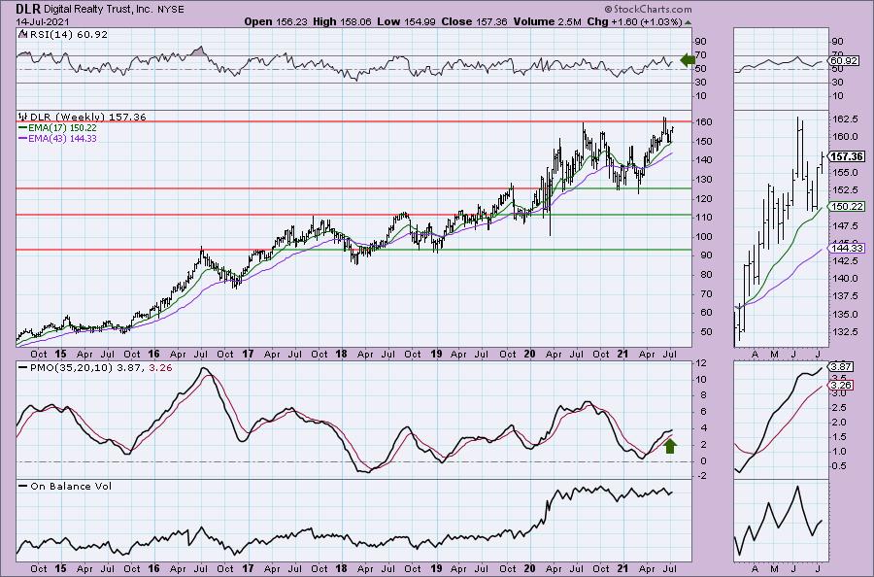Click the NYSE exchange label
The width and height of the screenshot is (874, 577).
[169, 10]
